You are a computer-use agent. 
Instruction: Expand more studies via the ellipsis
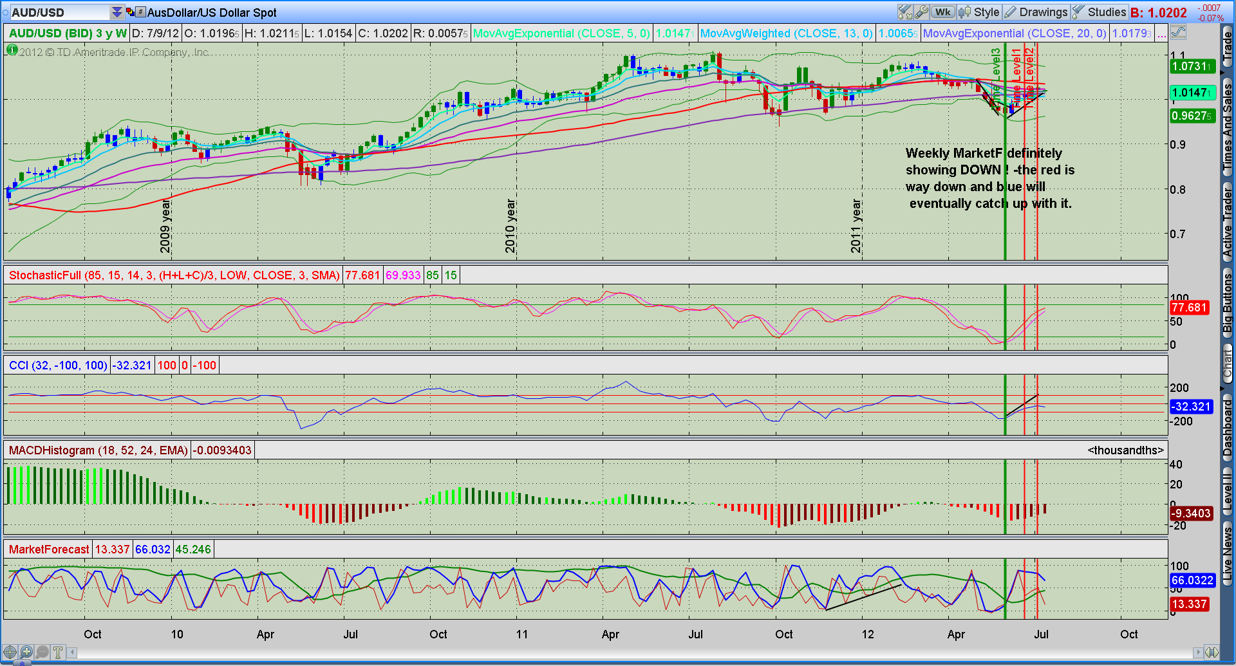click(x=1161, y=33)
